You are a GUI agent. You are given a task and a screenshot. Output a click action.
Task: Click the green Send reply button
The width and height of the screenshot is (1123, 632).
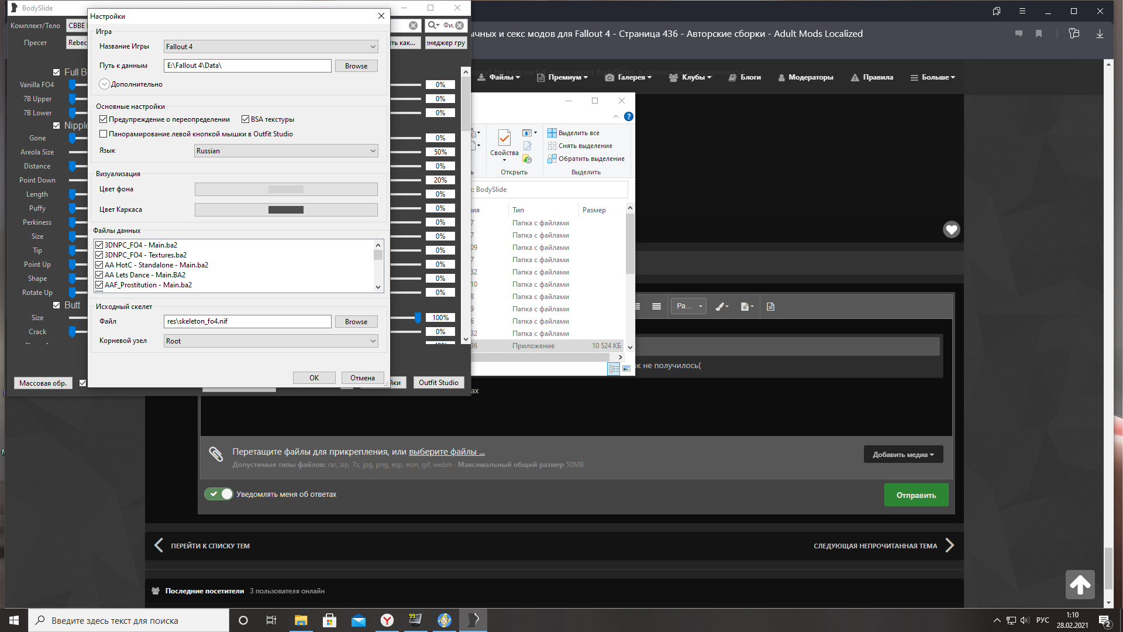coord(916,495)
